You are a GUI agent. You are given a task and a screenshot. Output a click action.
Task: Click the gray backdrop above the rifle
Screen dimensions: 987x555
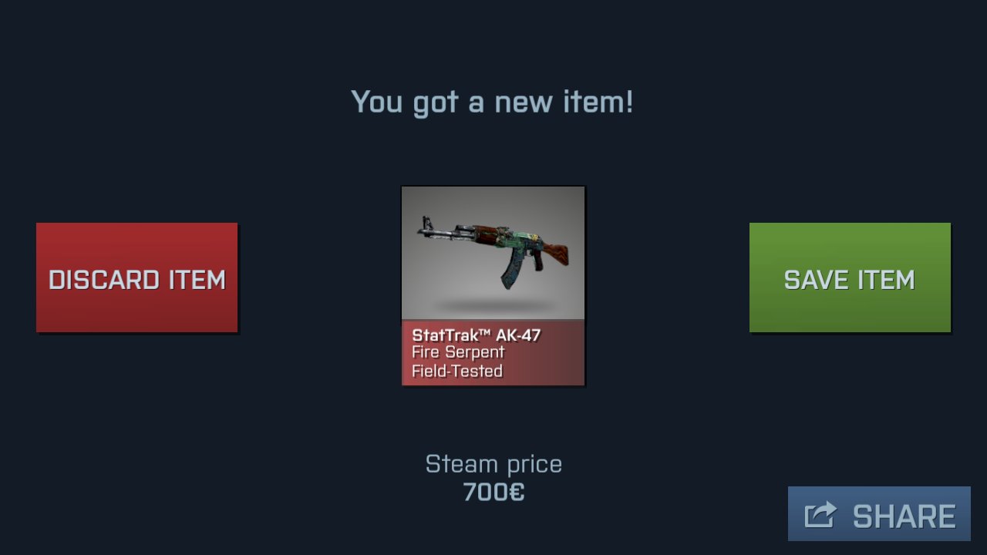493,200
